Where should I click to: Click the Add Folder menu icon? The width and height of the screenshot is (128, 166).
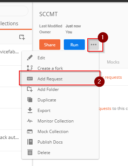[30, 89]
